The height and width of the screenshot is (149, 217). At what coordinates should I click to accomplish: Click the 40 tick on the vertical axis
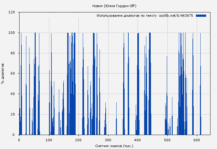click(x=13, y=94)
